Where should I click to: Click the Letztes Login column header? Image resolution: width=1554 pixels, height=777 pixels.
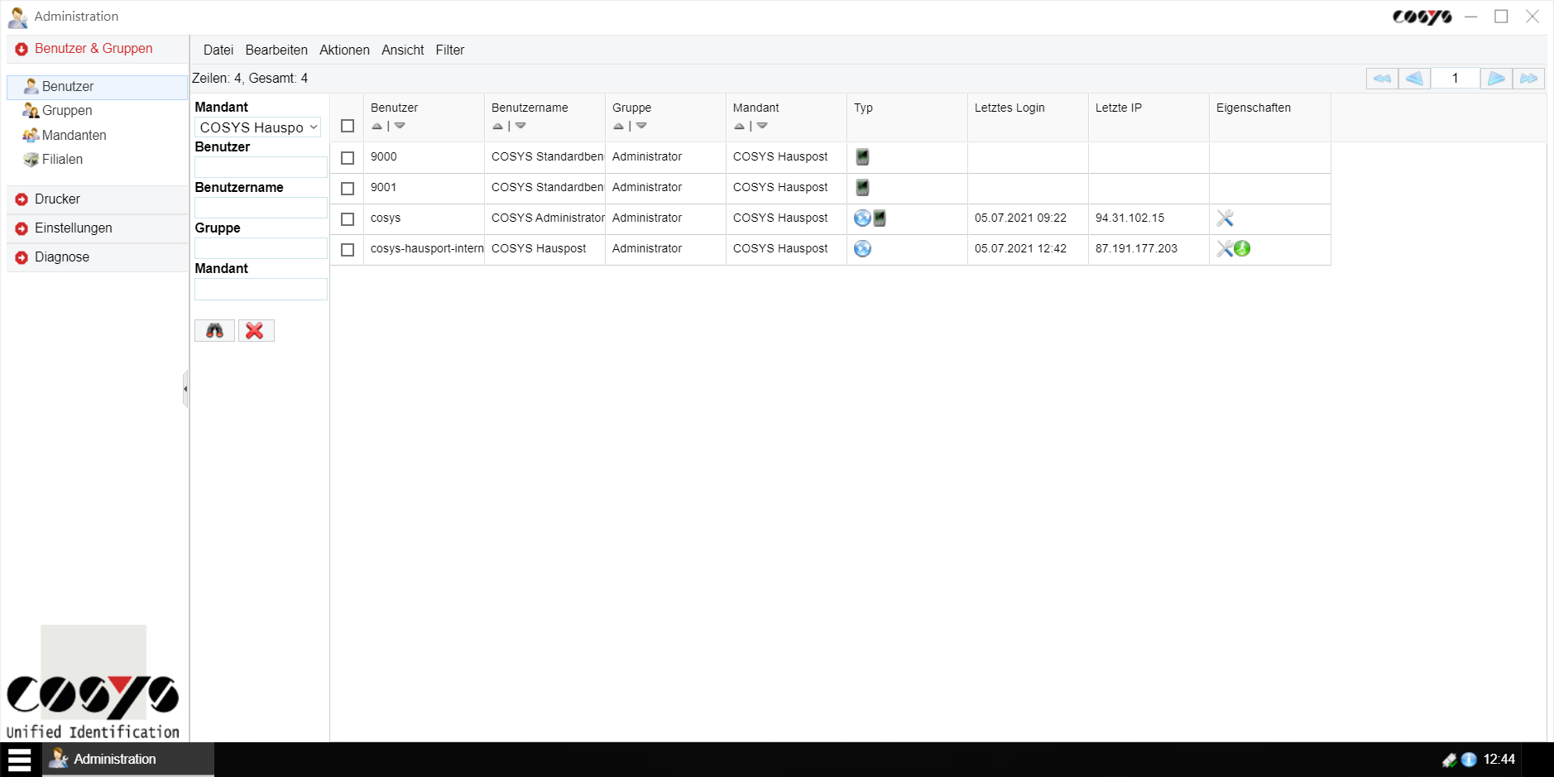point(1010,108)
